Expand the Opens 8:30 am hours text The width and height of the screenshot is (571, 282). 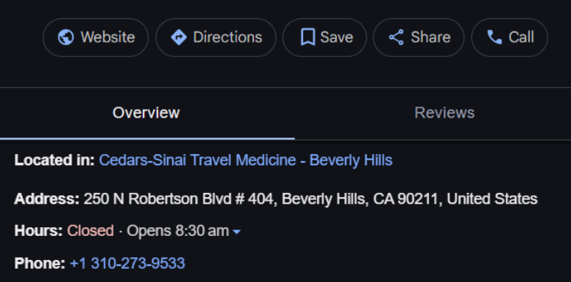pyautogui.click(x=178, y=231)
